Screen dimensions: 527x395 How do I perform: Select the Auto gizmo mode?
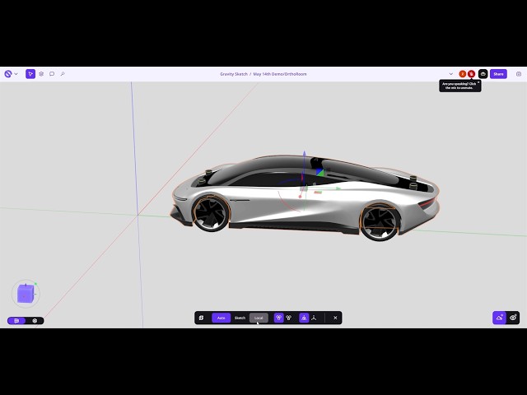222,318
